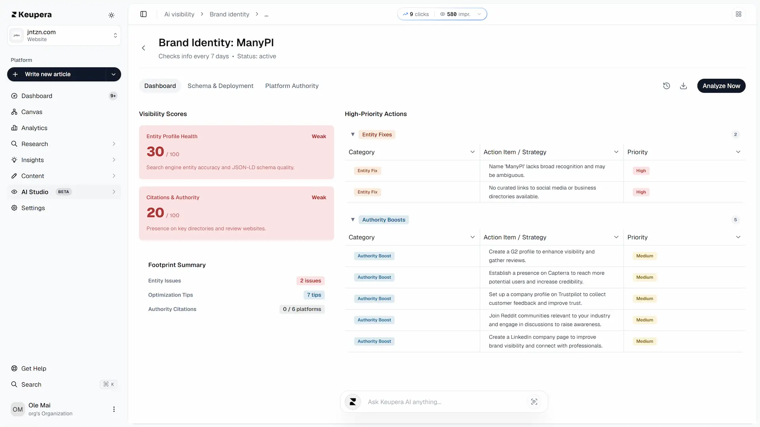Viewport: 760px width, 427px height.
Task: Open Write new article dropdown arrow
Action: (114, 74)
